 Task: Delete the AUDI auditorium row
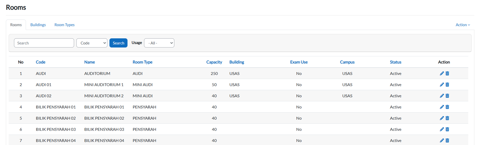447,73
